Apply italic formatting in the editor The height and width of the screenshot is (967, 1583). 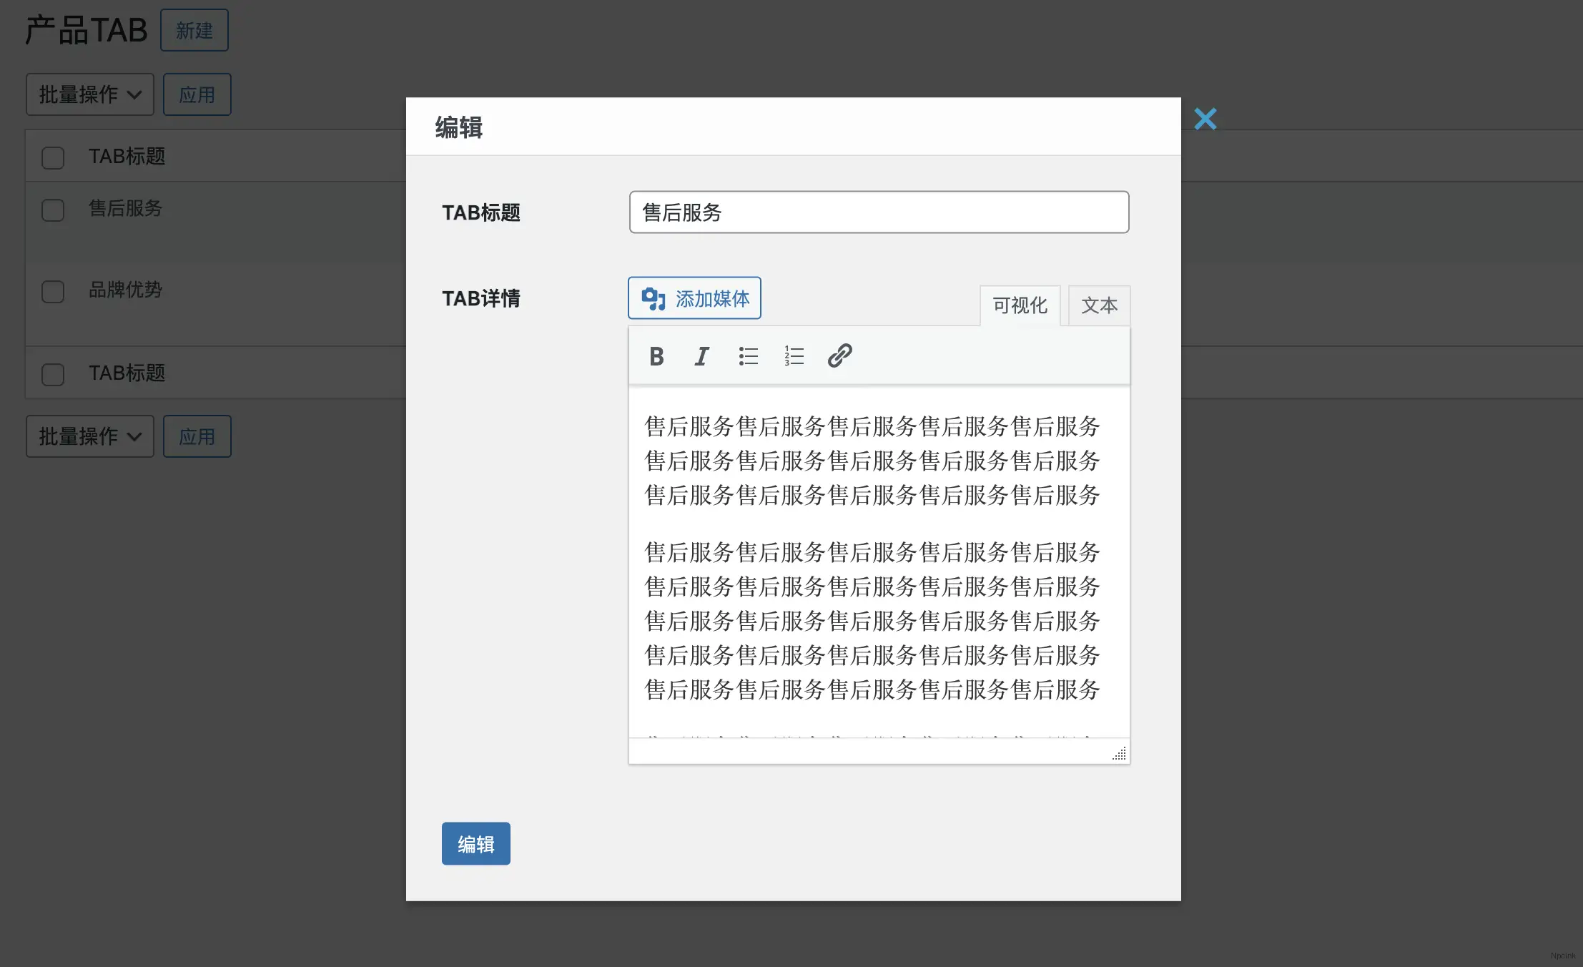701,355
